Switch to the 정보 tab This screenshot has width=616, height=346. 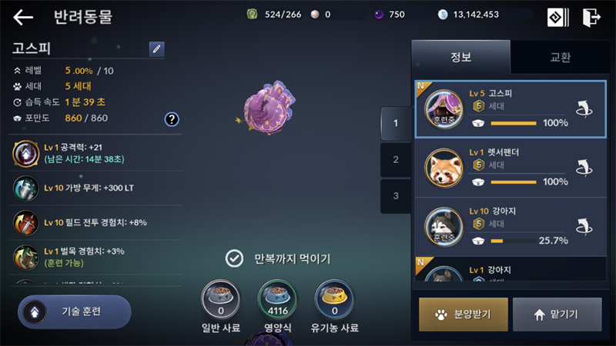tap(460, 57)
